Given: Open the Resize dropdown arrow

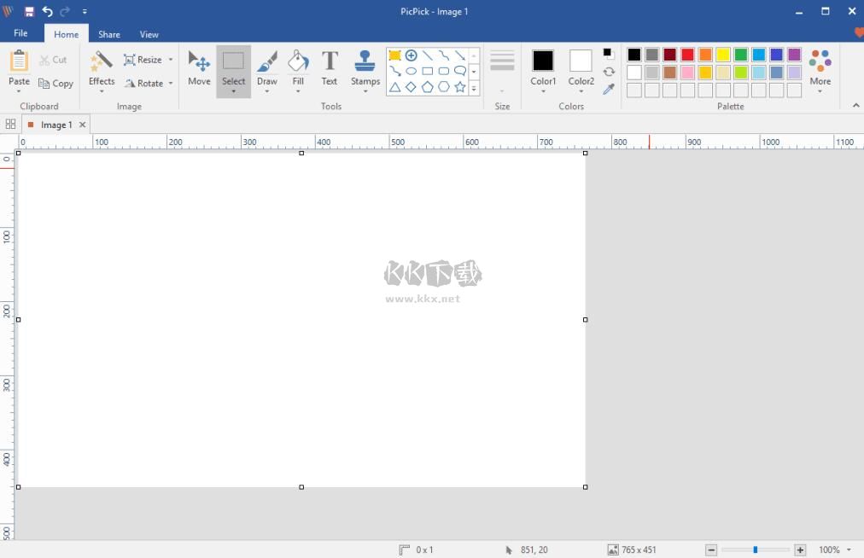Looking at the screenshot, I should (170, 60).
